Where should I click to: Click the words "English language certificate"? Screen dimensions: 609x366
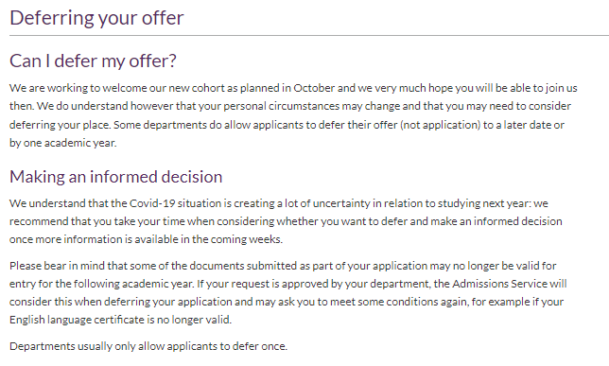[x=77, y=320]
